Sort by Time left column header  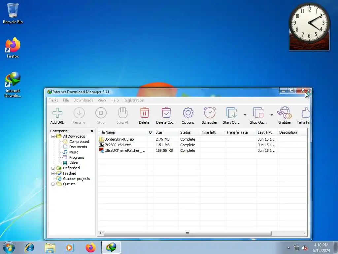[212, 132]
